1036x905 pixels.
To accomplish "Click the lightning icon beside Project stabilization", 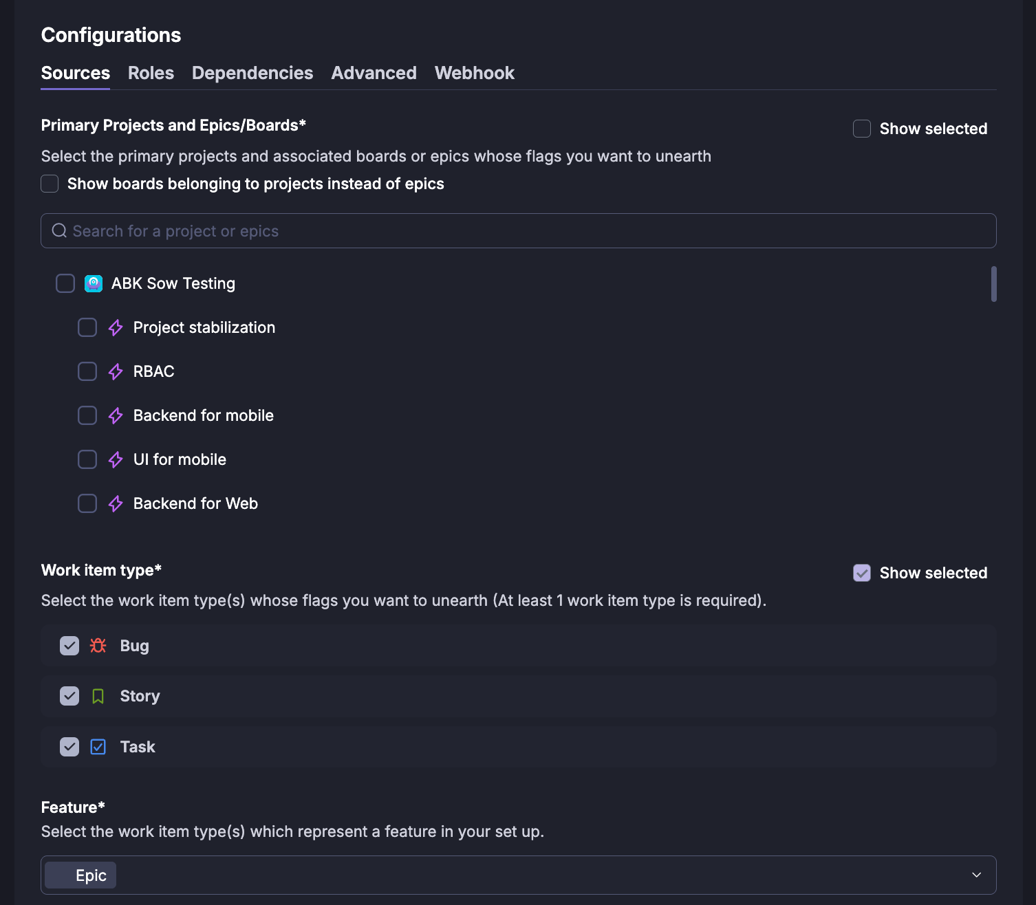I will click(x=116, y=327).
